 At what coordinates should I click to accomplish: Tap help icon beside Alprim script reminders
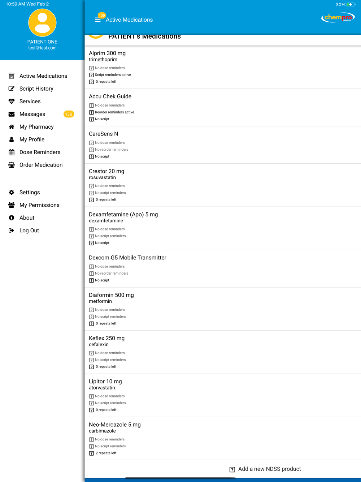(91, 75)
